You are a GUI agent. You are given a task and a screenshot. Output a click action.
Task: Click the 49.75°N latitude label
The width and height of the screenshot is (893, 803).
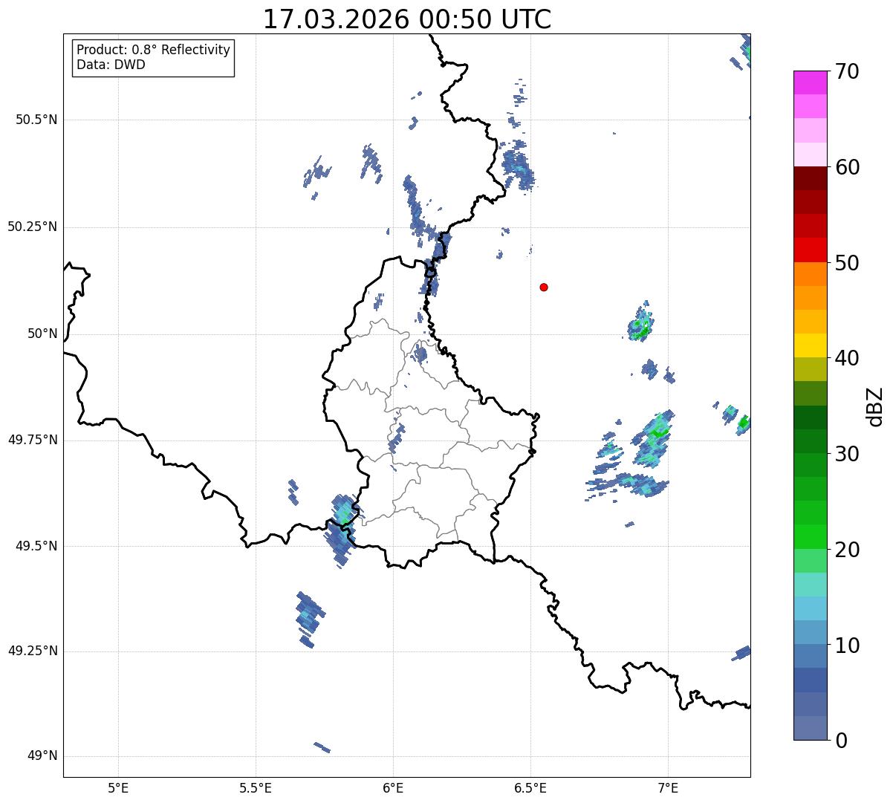click(33, 440)
